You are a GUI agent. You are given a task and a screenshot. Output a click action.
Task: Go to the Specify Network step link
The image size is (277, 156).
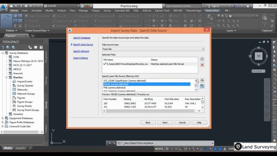[81, 51]
